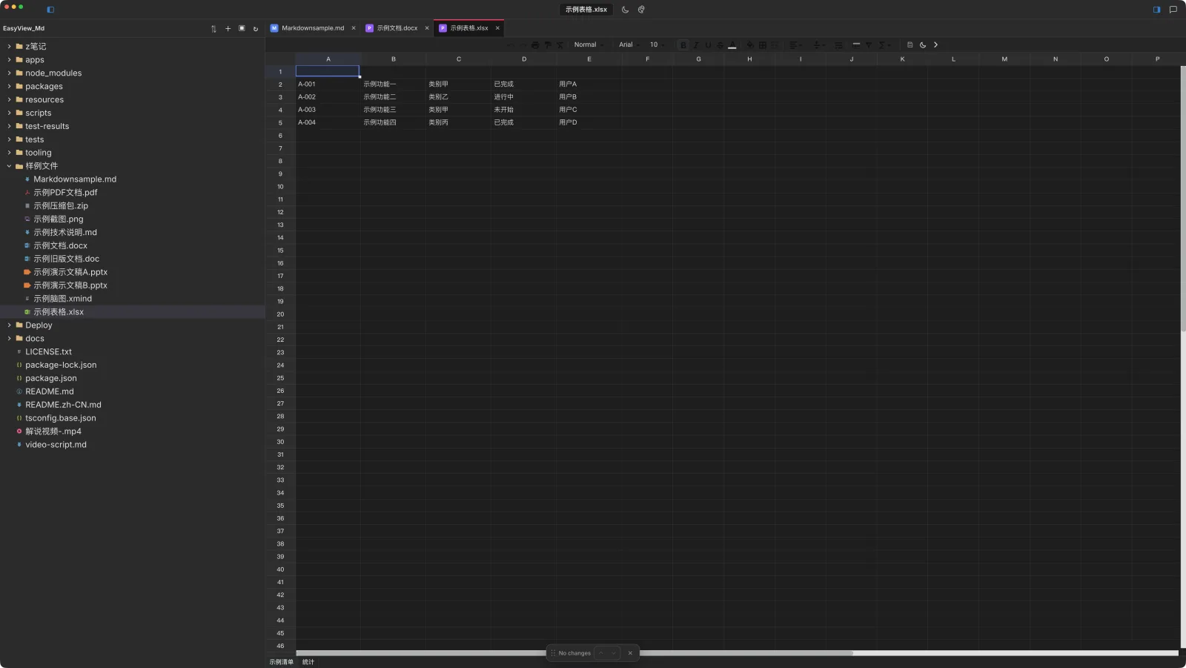Toggle bold formatting in spreadsheet toolbar

pyautogui.click(x=683, y=45)
